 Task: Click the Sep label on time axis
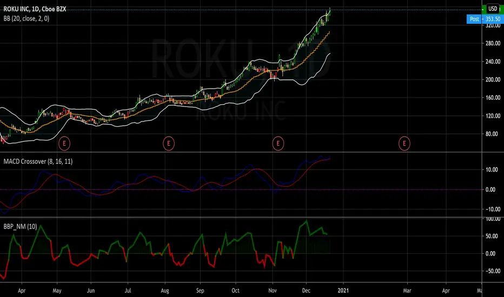click(x=200, y=291)
